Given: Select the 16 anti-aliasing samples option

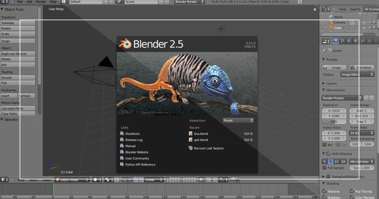Looking at the screenshot, I should [343, 162].
